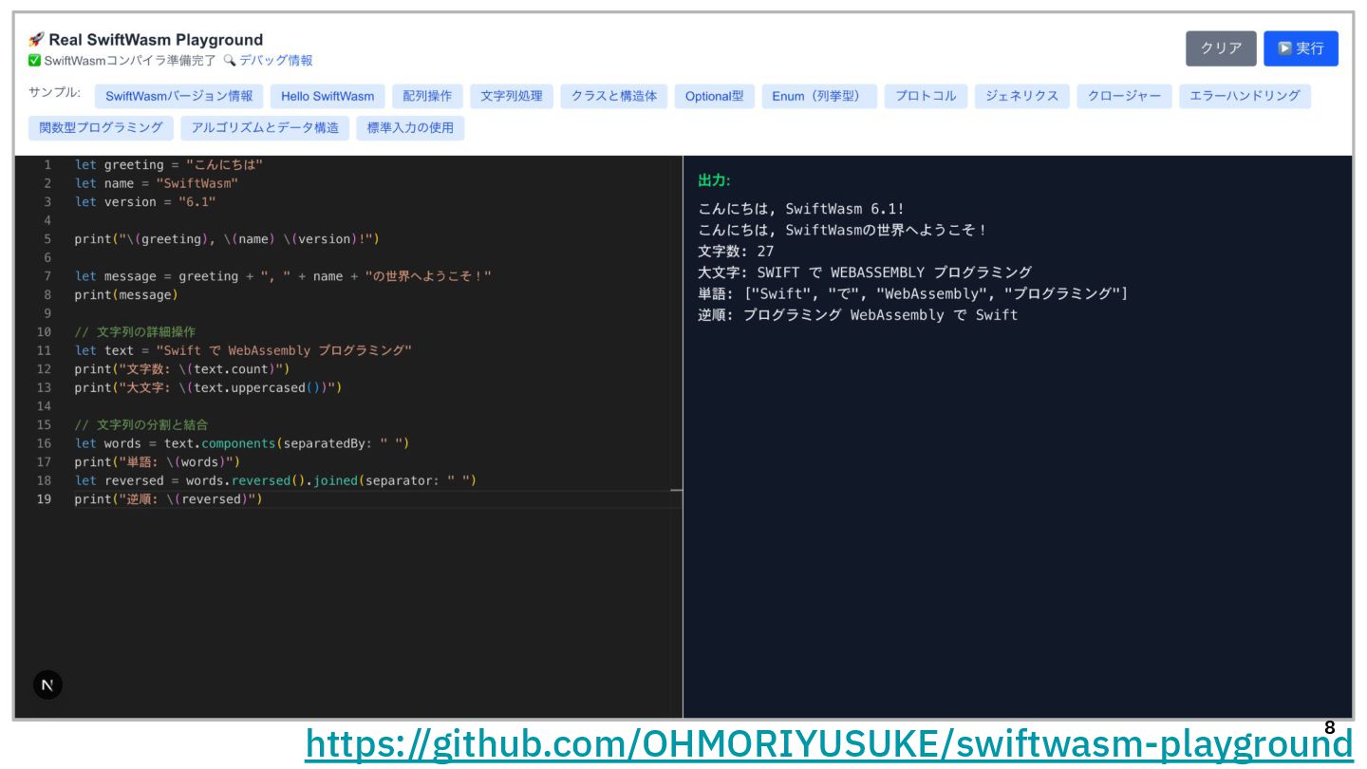This screenshot has width=1367, height=769.
Task: Click the SwiftWasmコンパイラ準備完了 status text
Action: [x=130, y=60]
